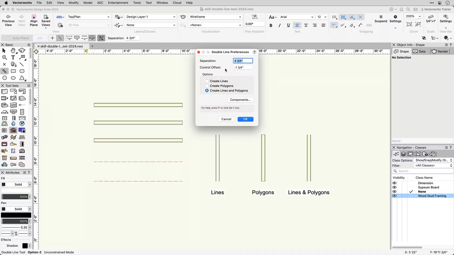Select unconstrained mode in tool bar
This screenshot has width=454, height=255.
tap(60, 38)
